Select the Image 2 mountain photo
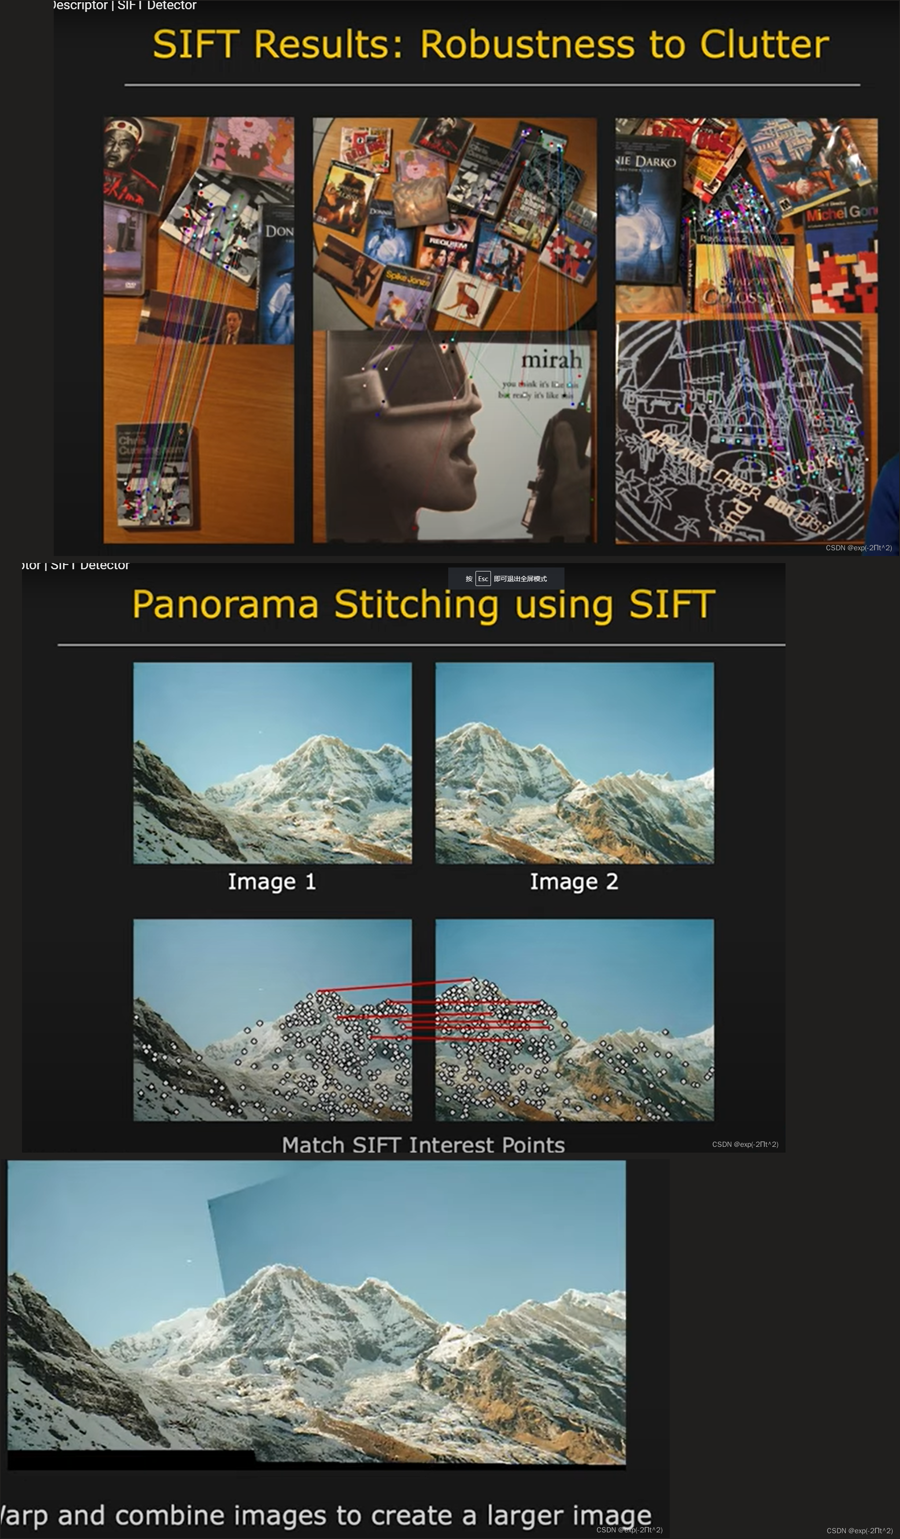 (574, 763)
